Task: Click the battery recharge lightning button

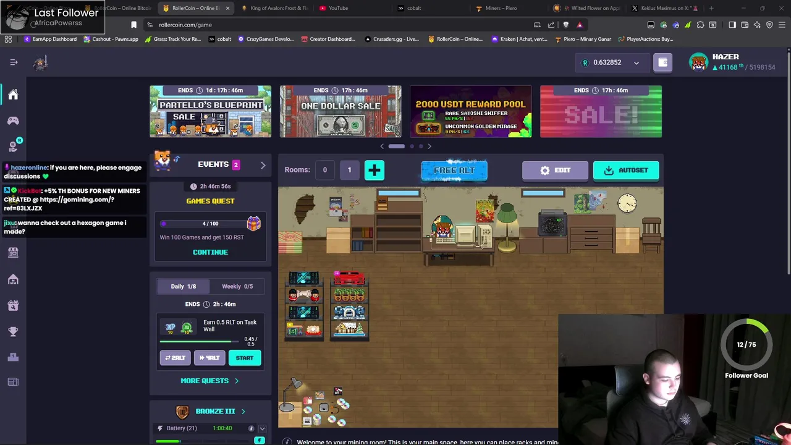Action: point(260,441)
